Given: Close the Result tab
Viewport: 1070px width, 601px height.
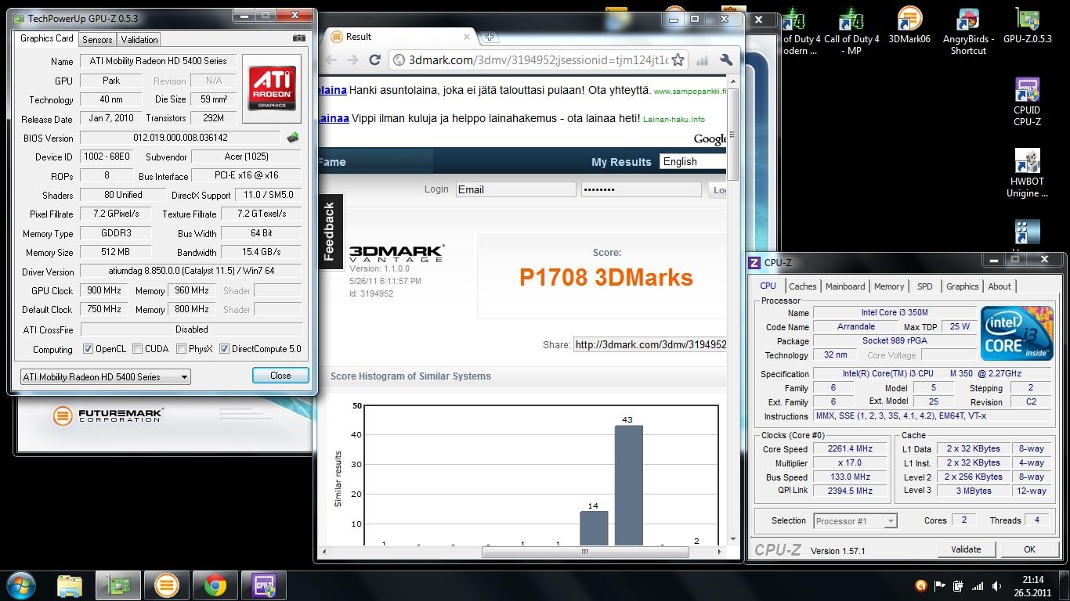Looking at the screenshot, I should click(467, 36).
